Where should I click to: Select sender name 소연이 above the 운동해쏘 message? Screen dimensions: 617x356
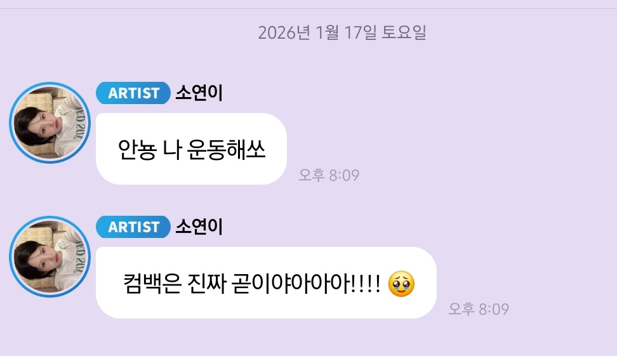coord(199,93)
